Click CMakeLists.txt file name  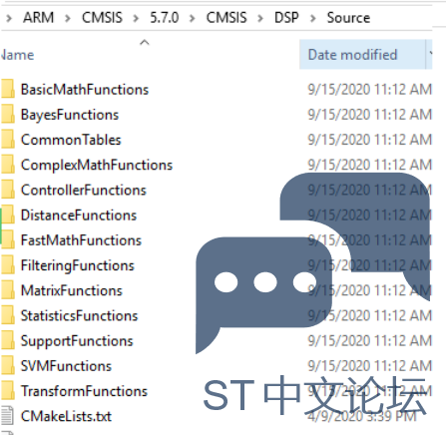[x=66, y=416]
